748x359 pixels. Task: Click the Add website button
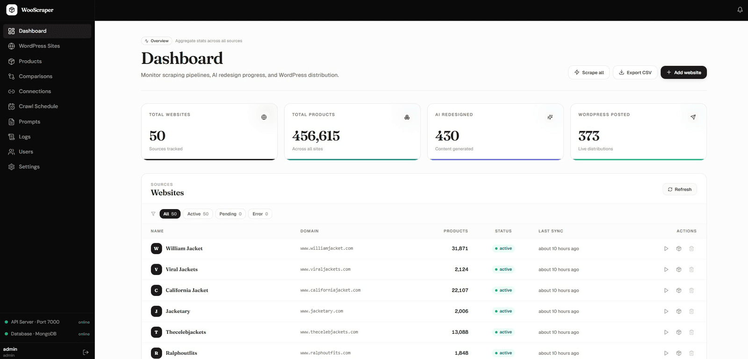[x=683, y=72]
